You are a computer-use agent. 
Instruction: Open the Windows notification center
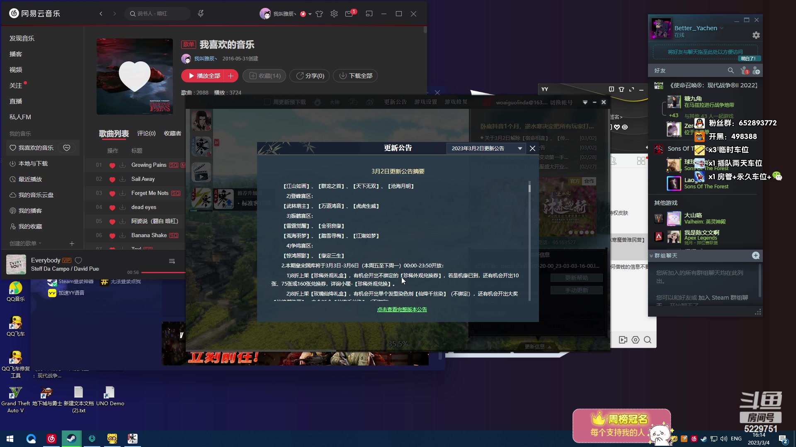pos(783,439)
